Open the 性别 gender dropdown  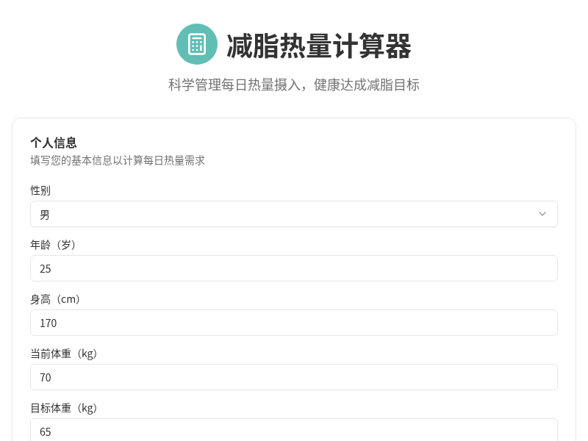tap(294, 214)
